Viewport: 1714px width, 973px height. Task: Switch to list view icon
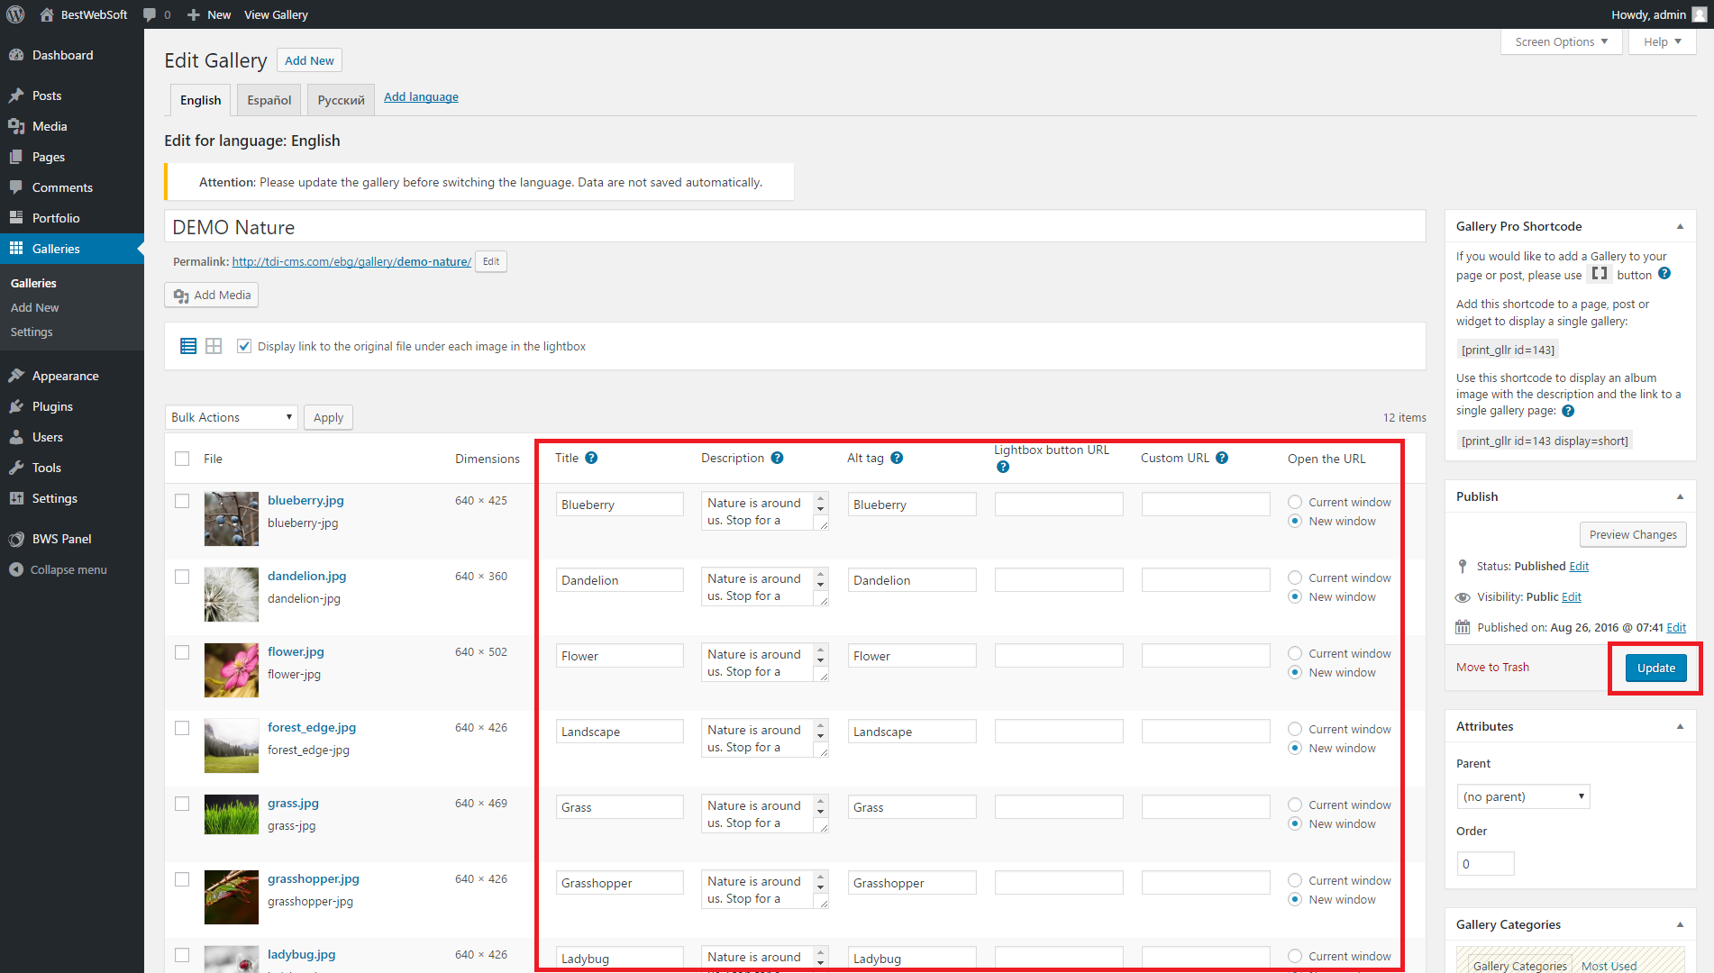click(188, 346)
